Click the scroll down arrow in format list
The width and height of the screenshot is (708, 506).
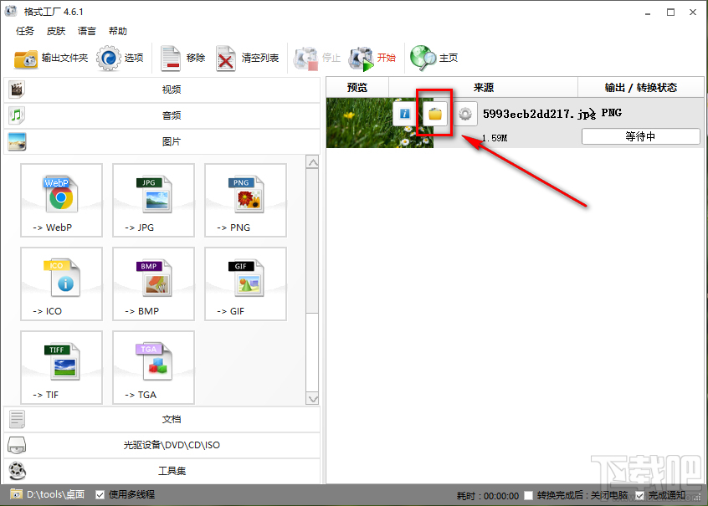(x=312, y=399)
